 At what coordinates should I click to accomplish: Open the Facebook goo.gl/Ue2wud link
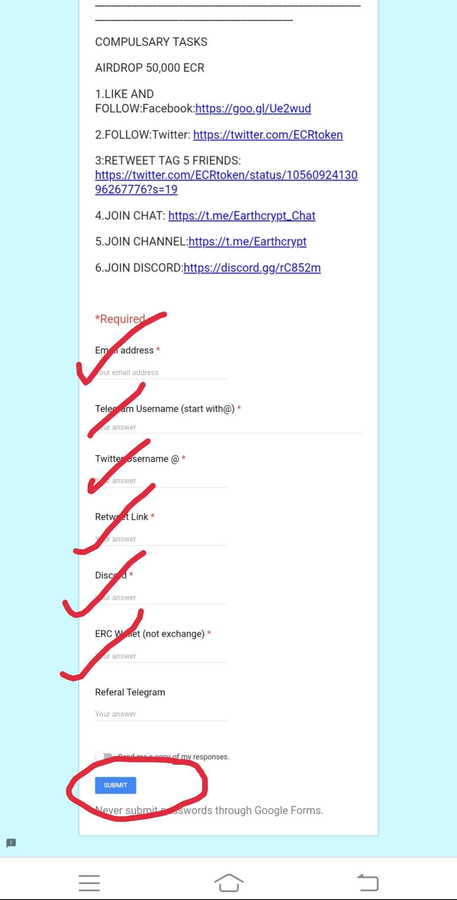253,109
